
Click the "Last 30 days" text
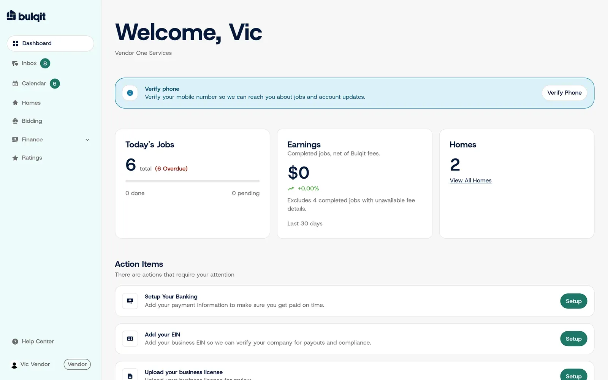305,223
